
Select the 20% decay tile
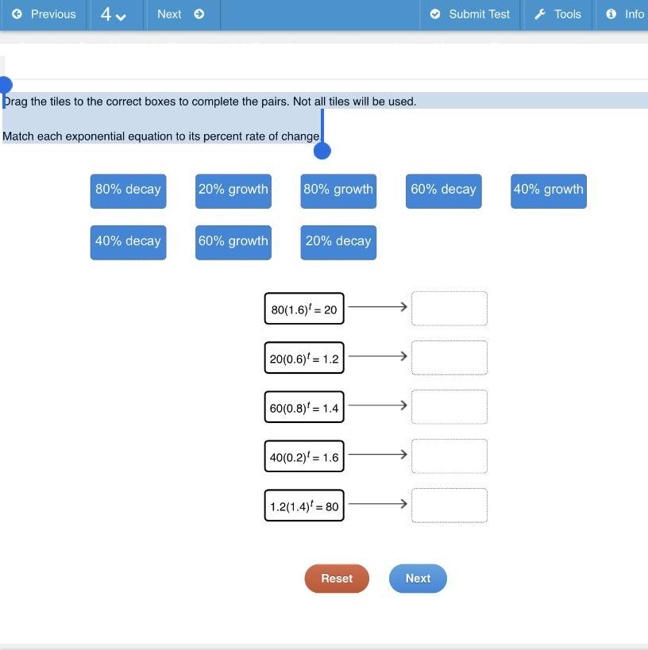[x=338, y=243]
